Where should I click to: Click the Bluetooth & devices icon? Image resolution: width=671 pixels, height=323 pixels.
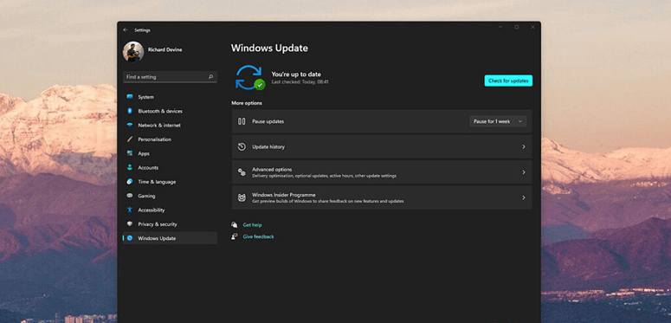(x=130, y=111)
